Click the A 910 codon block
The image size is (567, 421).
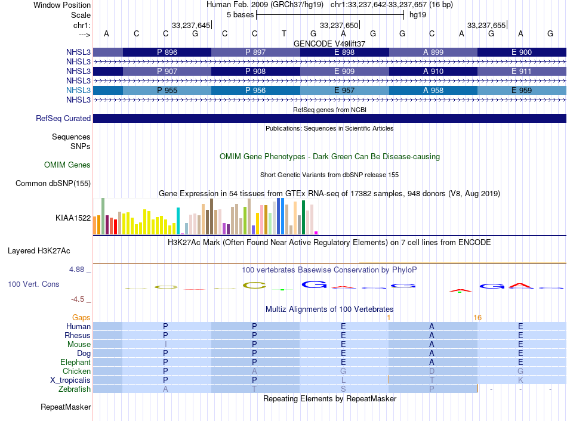click(x=433, y=71)
